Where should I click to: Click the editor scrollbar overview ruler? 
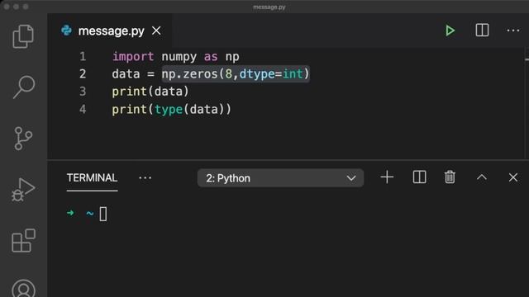(527, 103)
